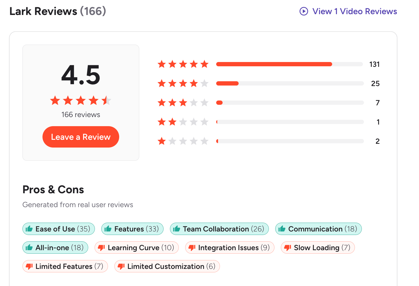This screenshot has width=419, height=286.
Task: Click thumbs-up icon on All-in-one tag
Action: 29,248
